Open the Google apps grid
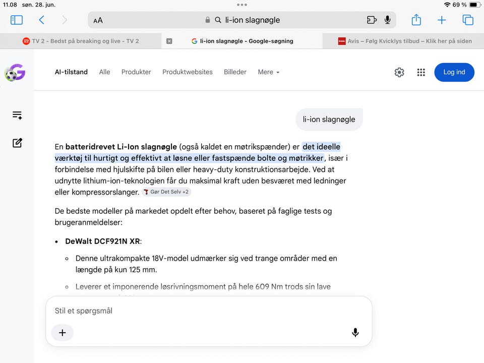The height and width of the screenshot is (363, 484). pyautogui.click(x=421, y=72)
